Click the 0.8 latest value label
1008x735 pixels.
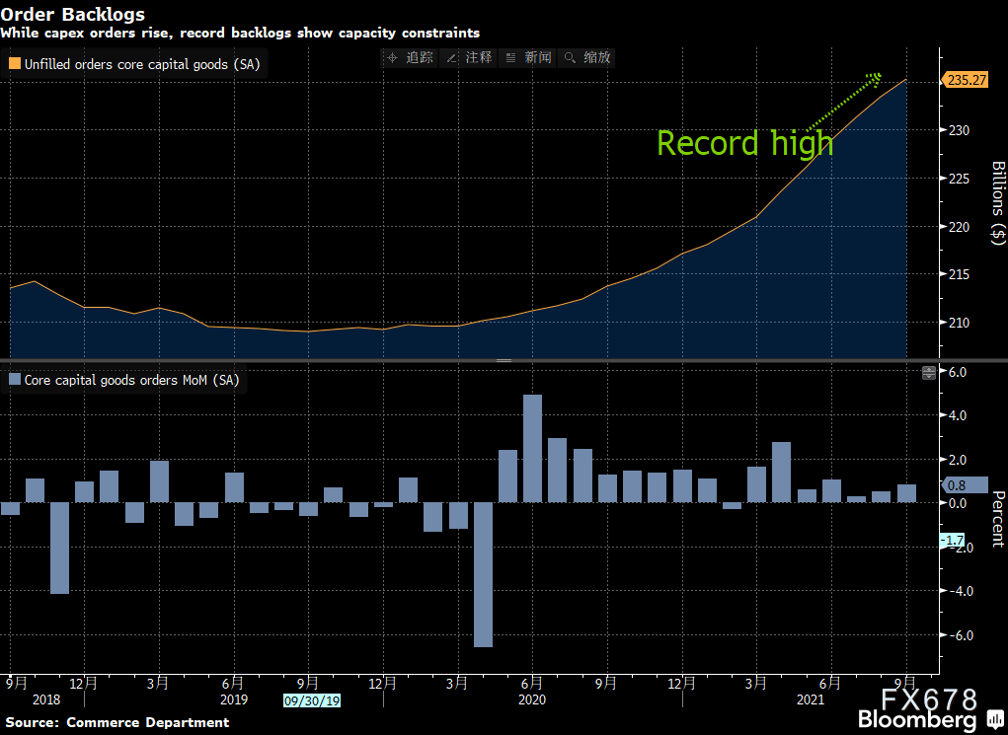tap(965, 485)
